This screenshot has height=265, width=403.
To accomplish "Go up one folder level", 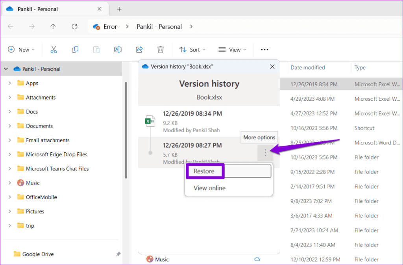I will pos(53,27).
